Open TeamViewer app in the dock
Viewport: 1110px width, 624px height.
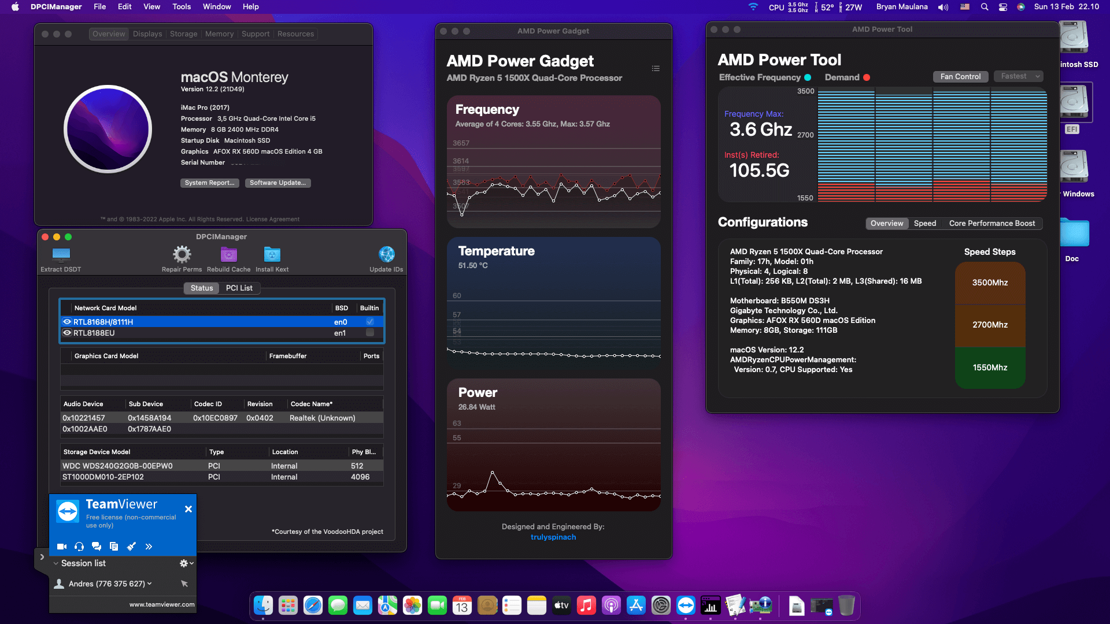tap(686, 606)
